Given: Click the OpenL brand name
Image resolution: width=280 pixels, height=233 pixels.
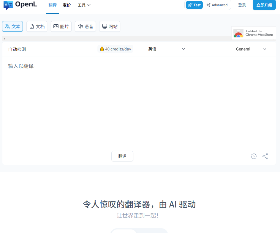Looking at the screenshot, I should [x=26, y=4].
